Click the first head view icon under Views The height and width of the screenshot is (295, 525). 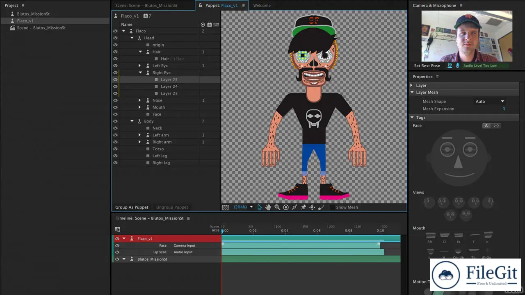coord(429,202)
